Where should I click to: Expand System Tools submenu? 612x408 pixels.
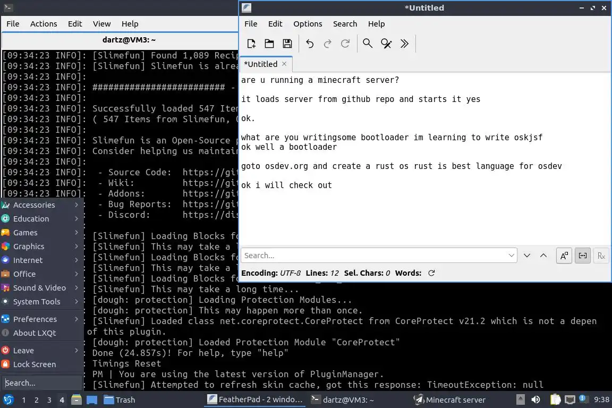[42, 301]
